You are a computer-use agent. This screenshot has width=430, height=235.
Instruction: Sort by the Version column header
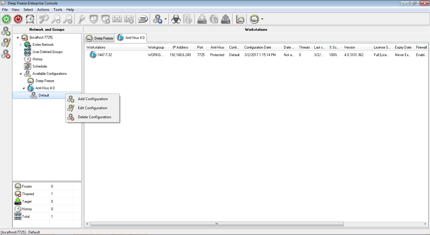(x=357, y=47)
